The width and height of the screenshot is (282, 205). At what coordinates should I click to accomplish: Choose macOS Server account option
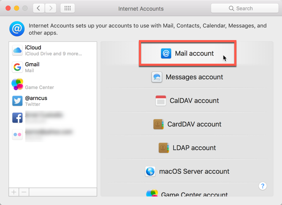click(x=187, y=171)
